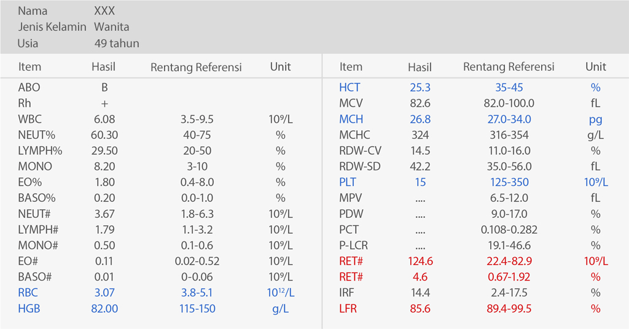Click the WBC result value 6.08
629x329 pixels.
click(104, 119)
